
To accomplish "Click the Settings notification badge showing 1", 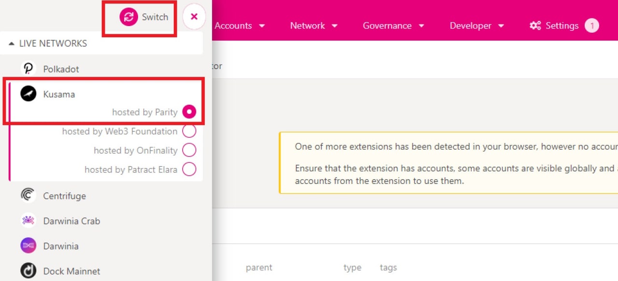I will (592, 26).
